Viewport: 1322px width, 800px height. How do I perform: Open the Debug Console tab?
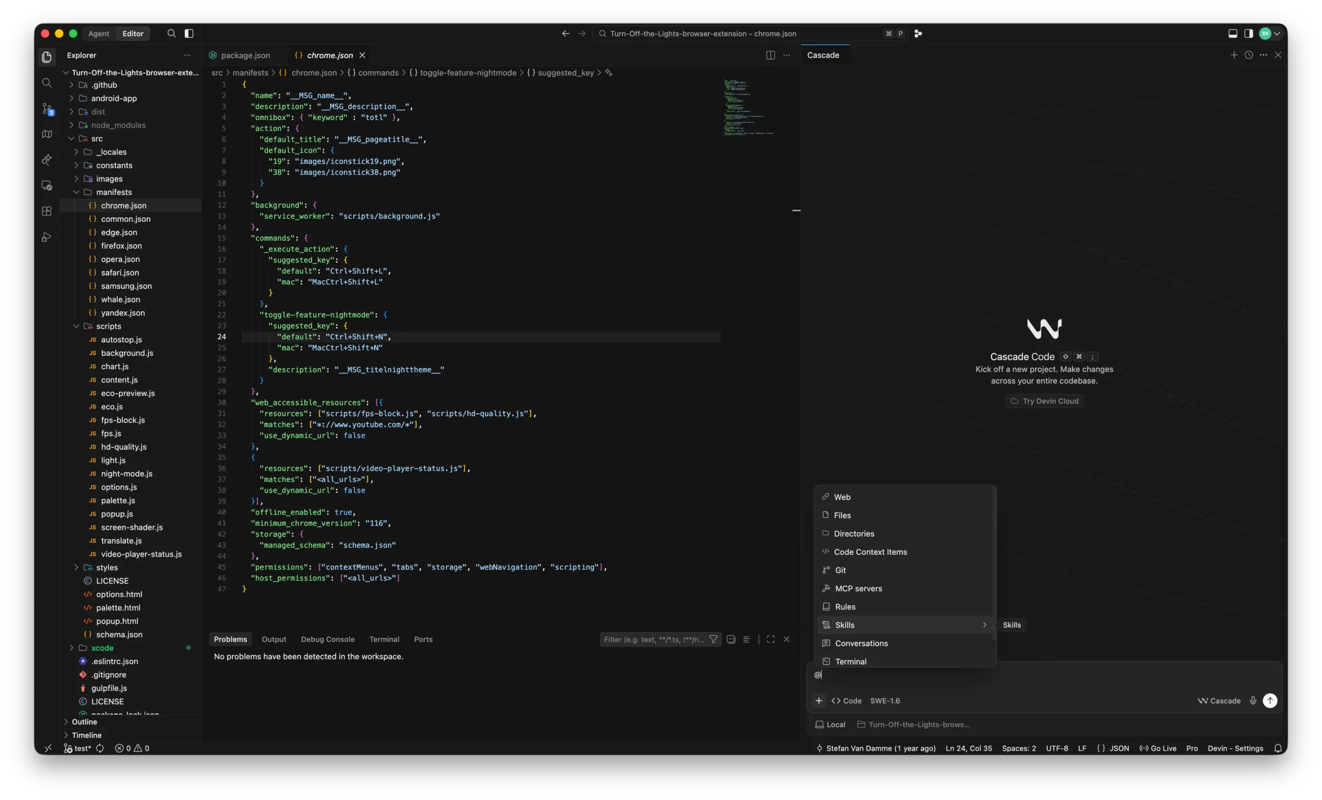point(327,639)
